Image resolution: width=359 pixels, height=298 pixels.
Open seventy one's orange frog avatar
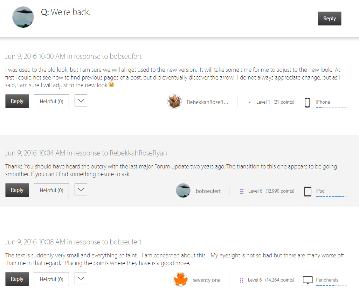pos(180,279)
